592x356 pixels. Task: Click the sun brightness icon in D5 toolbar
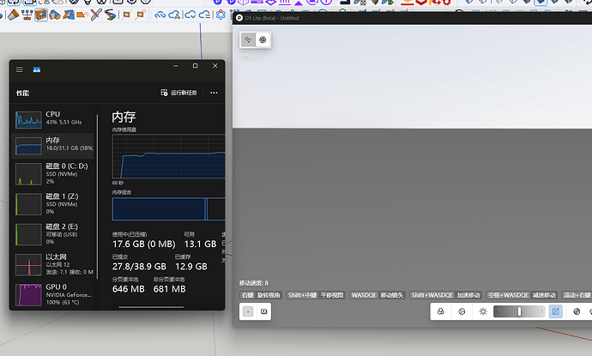click(483, 311)
